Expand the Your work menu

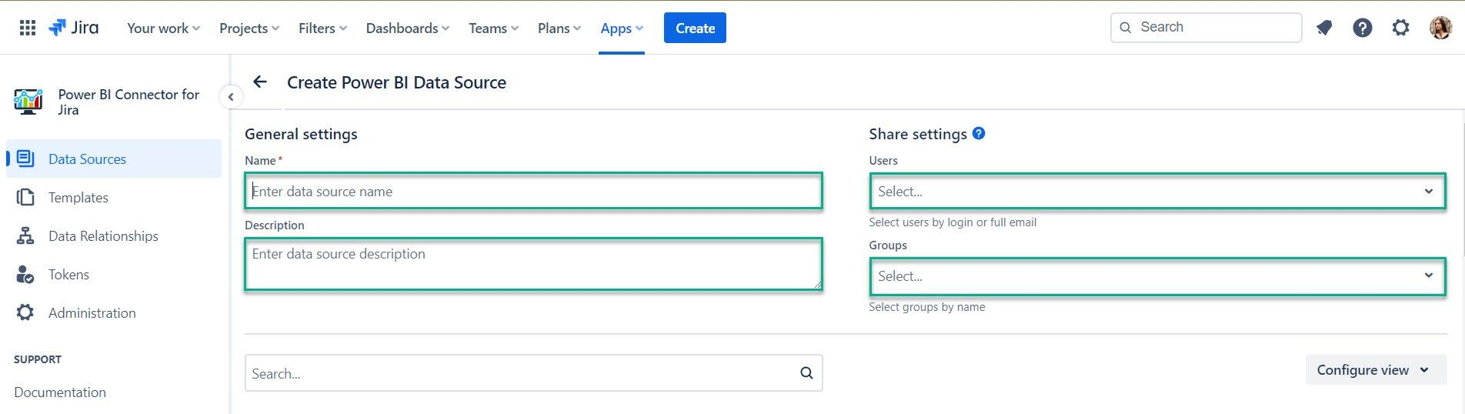click(x=163, y=28)
